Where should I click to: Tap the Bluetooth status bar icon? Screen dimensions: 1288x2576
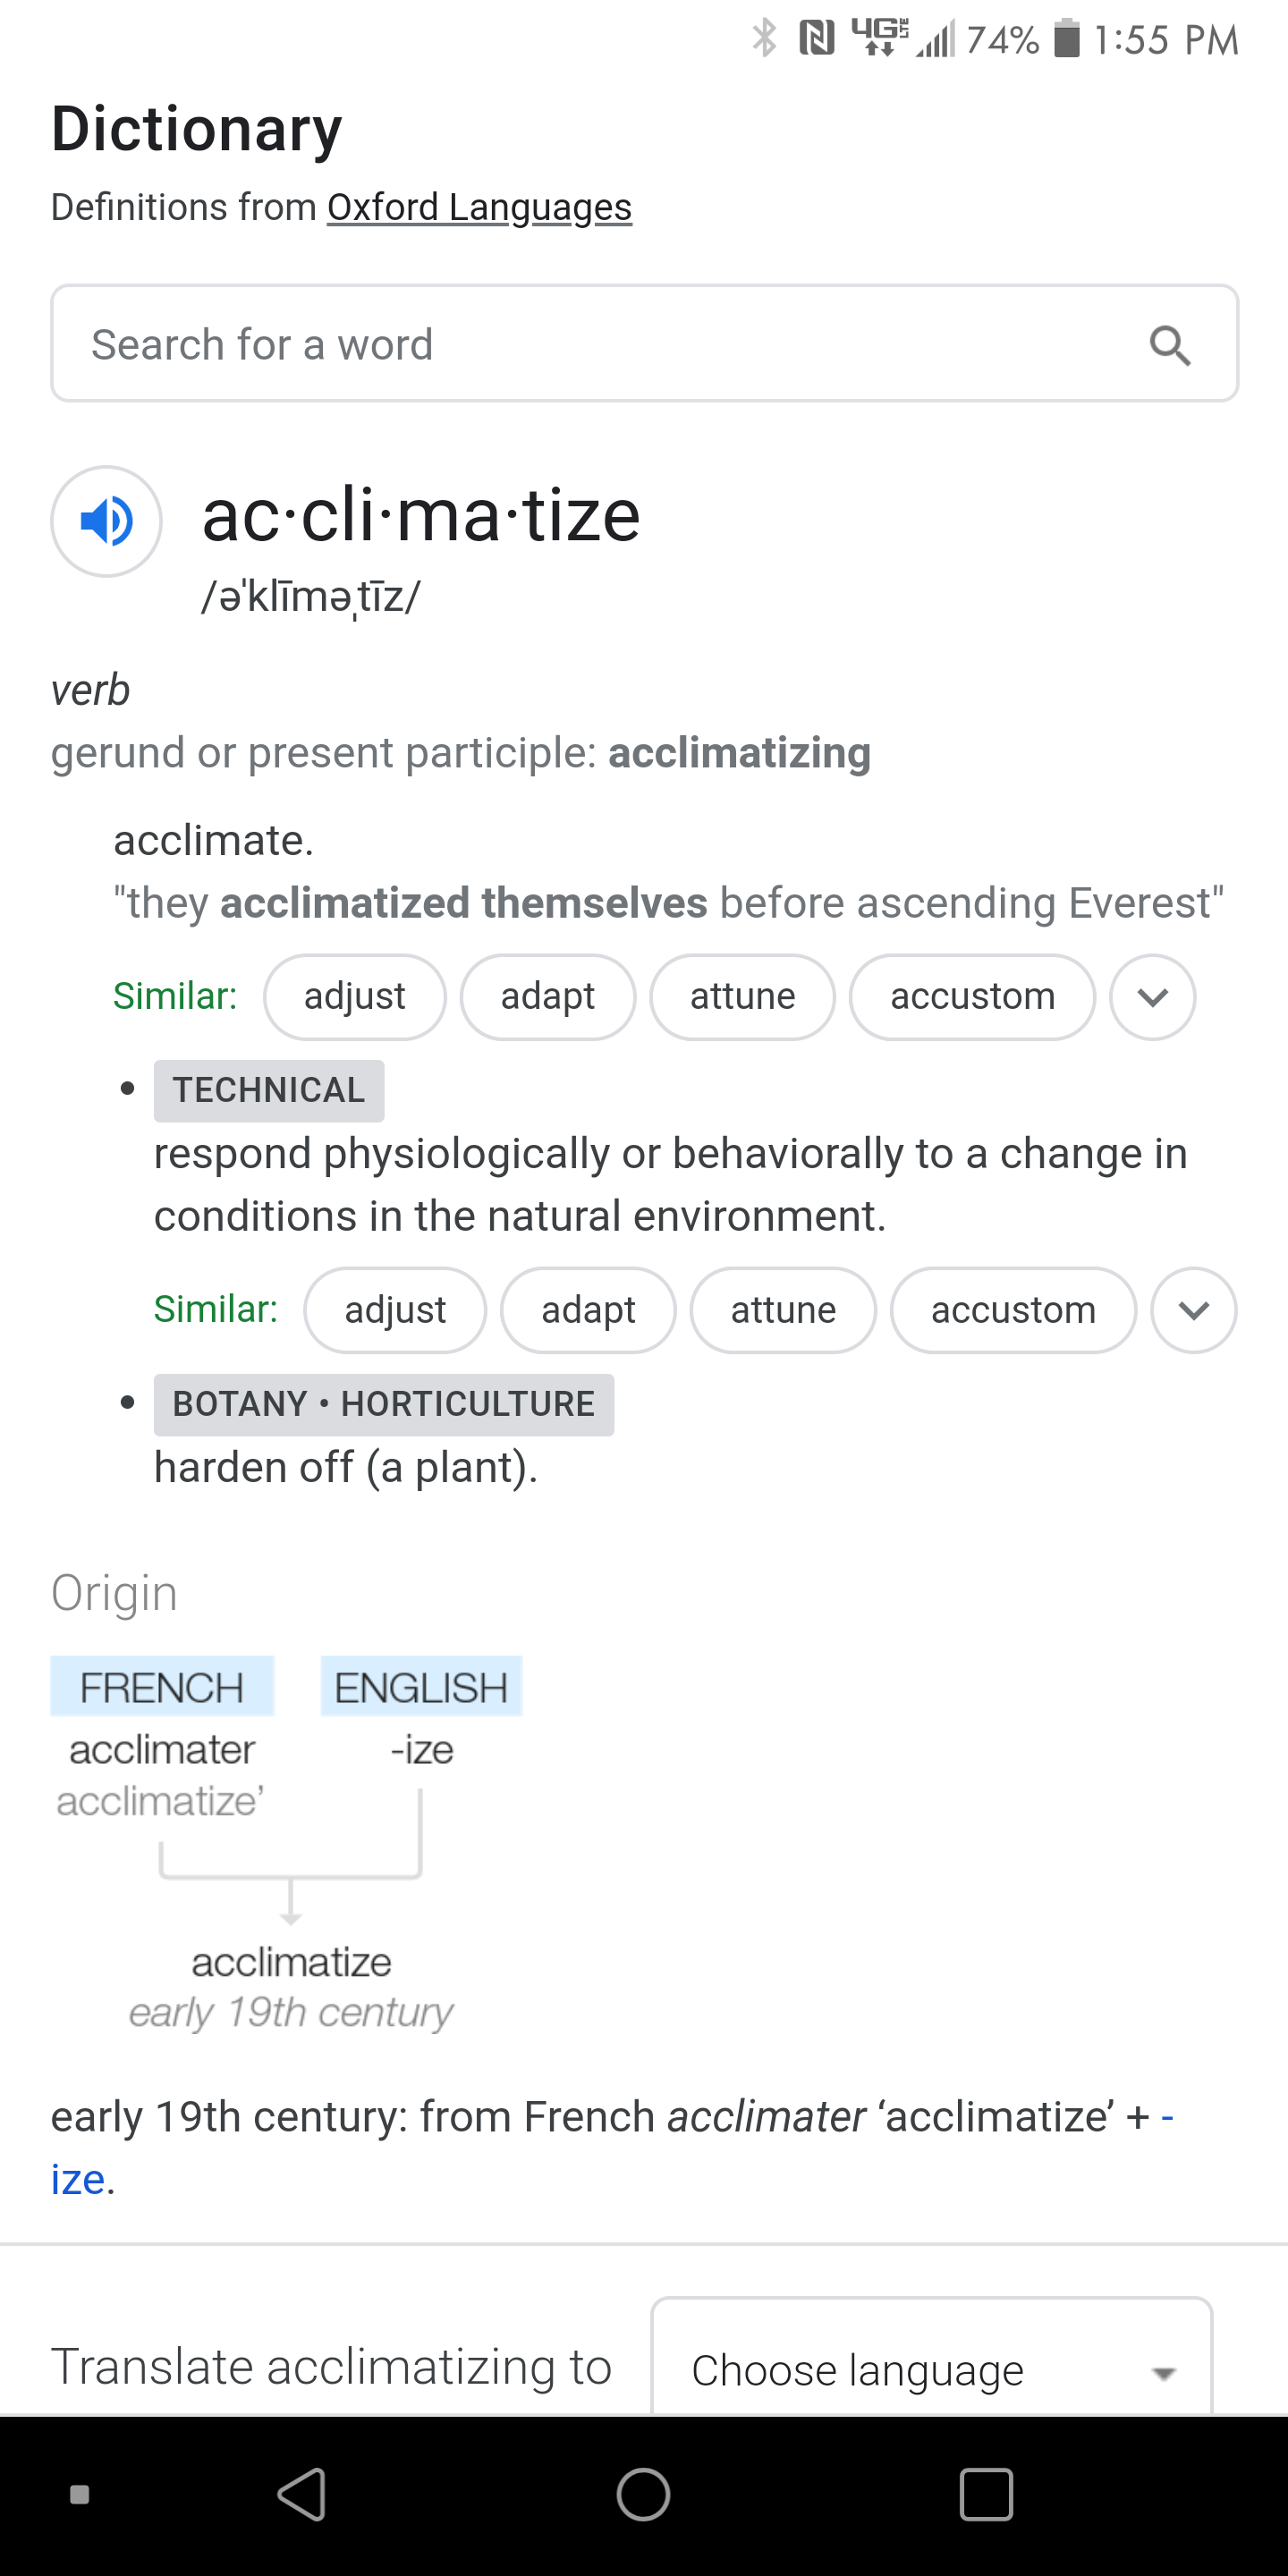765,39
